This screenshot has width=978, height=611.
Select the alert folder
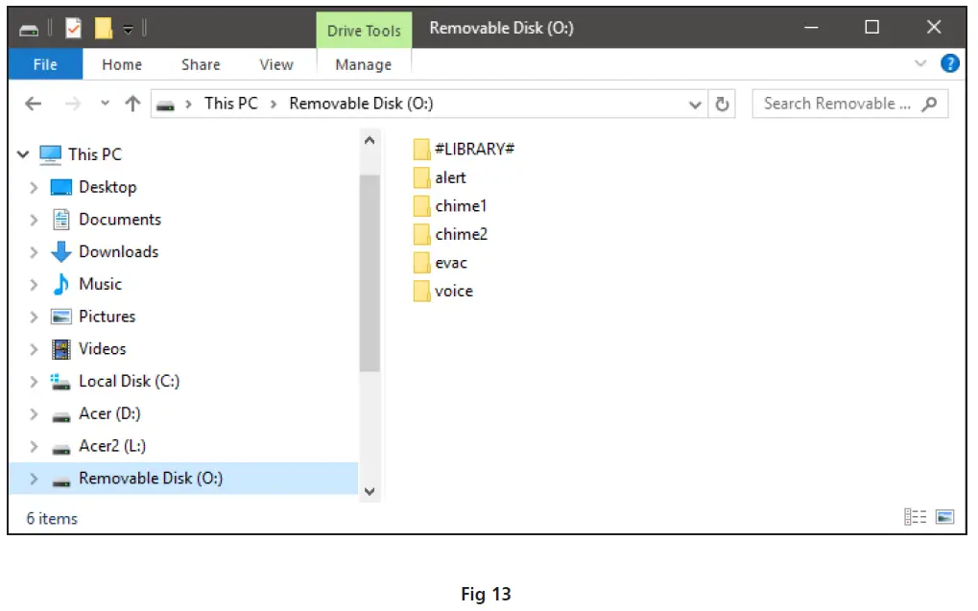(440, 177)
